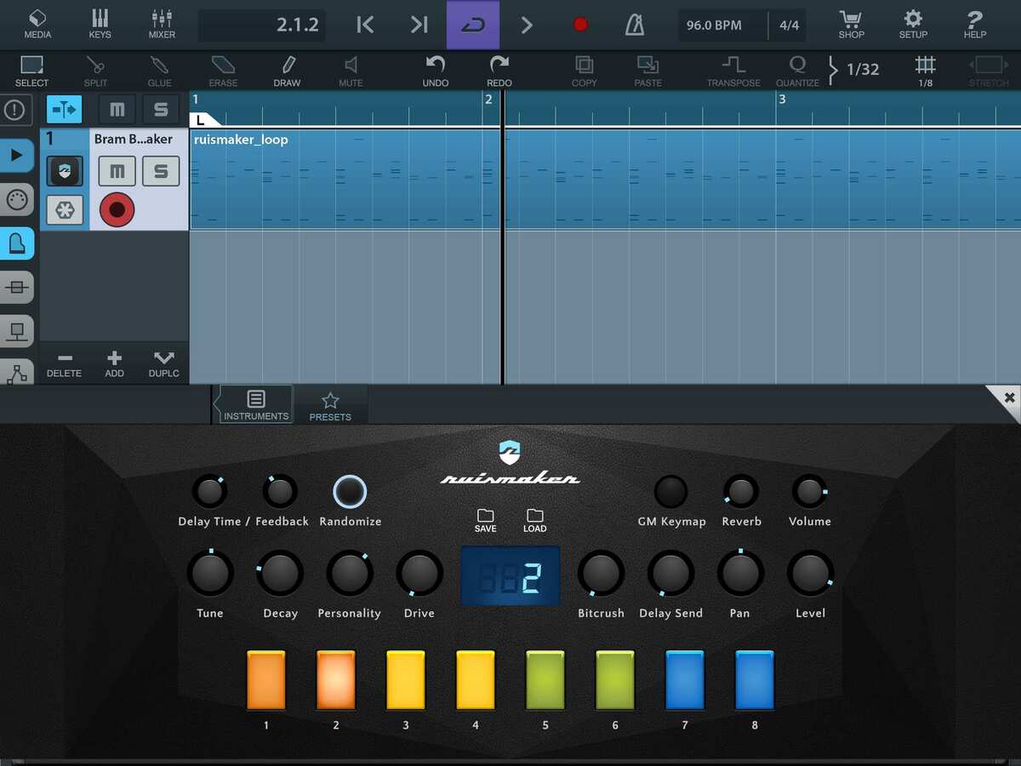Open the Stretch tool
The image size is (1021, 766).
tap(989, 71)
